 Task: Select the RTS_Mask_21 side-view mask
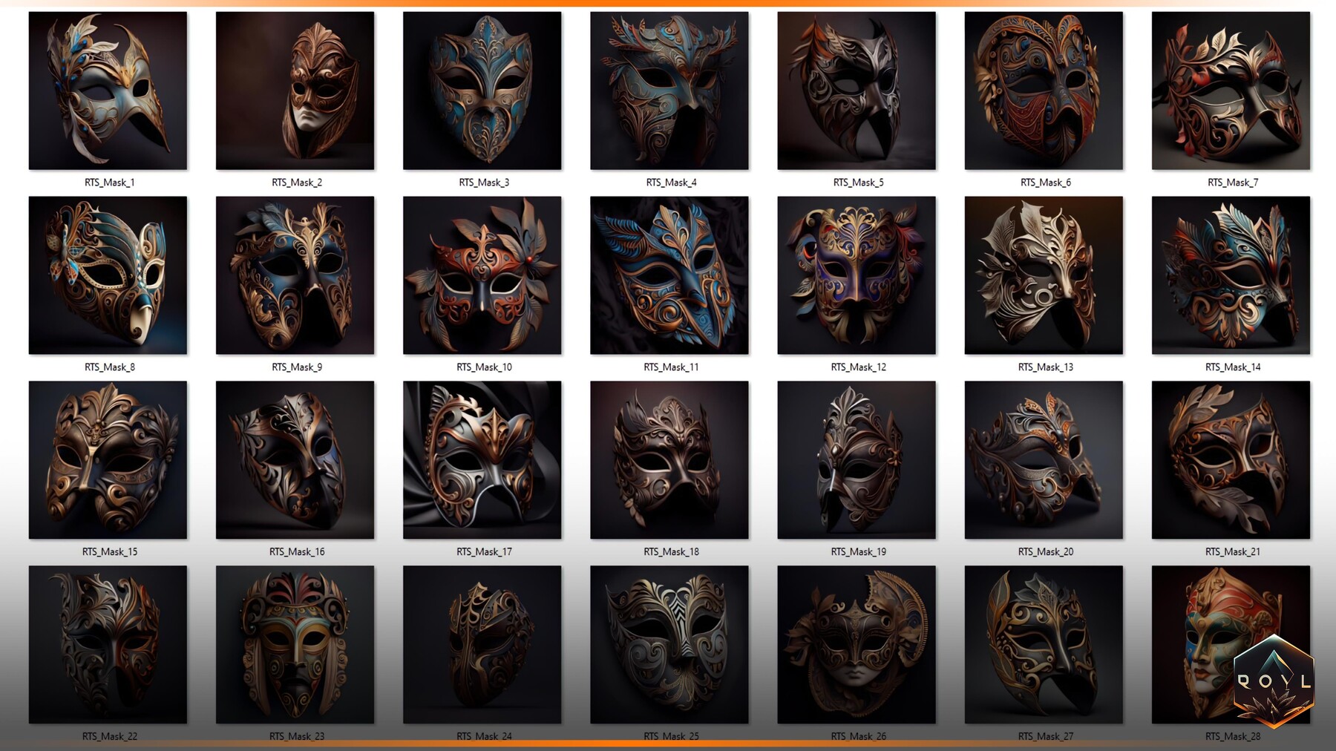click(1230, 462)
